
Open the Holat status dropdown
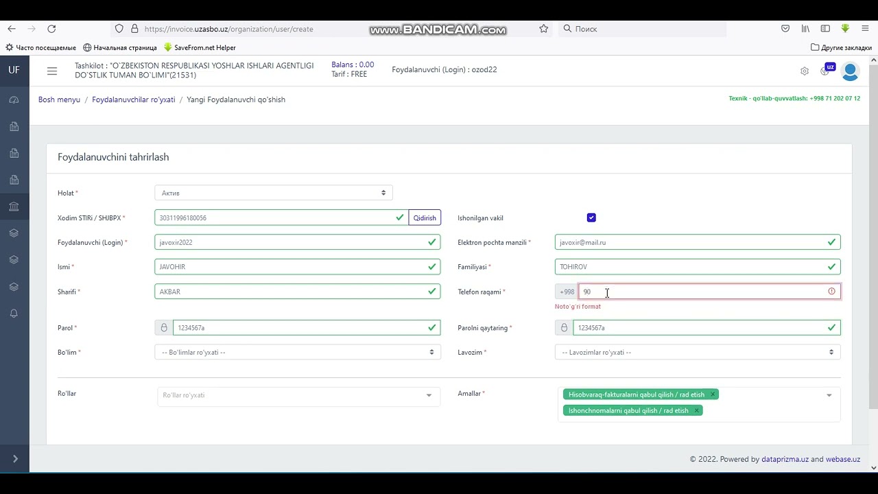pyautogui.click(x=274, y=193)
